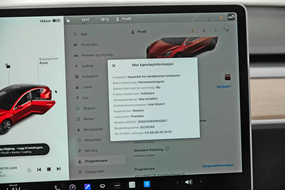The width and height of the screenshot is (285, 190).
Task: Tap the download icon in the settings header
Action: pos(192,31)
